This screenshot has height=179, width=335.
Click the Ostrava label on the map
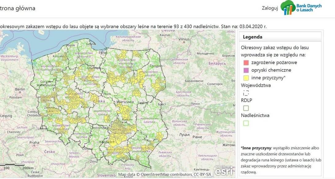coord(88,149)
